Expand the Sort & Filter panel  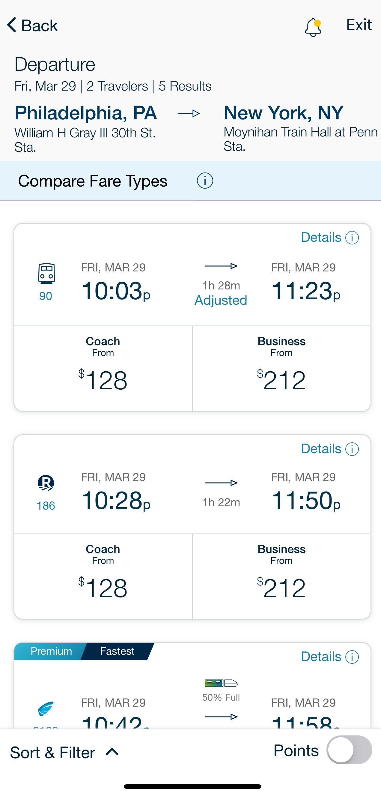pyautogui.click(x=64, y=753)
